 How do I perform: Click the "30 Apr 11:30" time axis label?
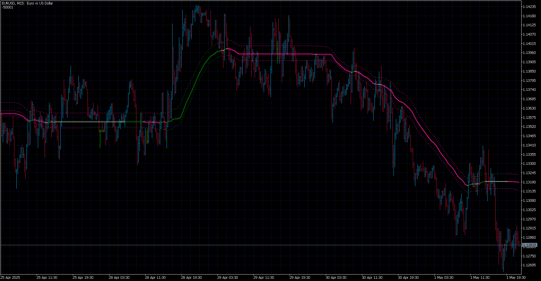(372, 278)
